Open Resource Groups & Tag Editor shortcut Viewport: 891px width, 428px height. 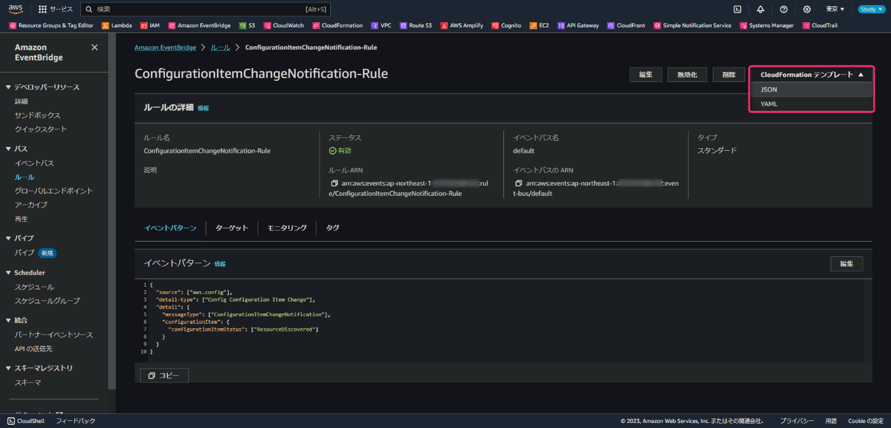(x=51, y=25)
